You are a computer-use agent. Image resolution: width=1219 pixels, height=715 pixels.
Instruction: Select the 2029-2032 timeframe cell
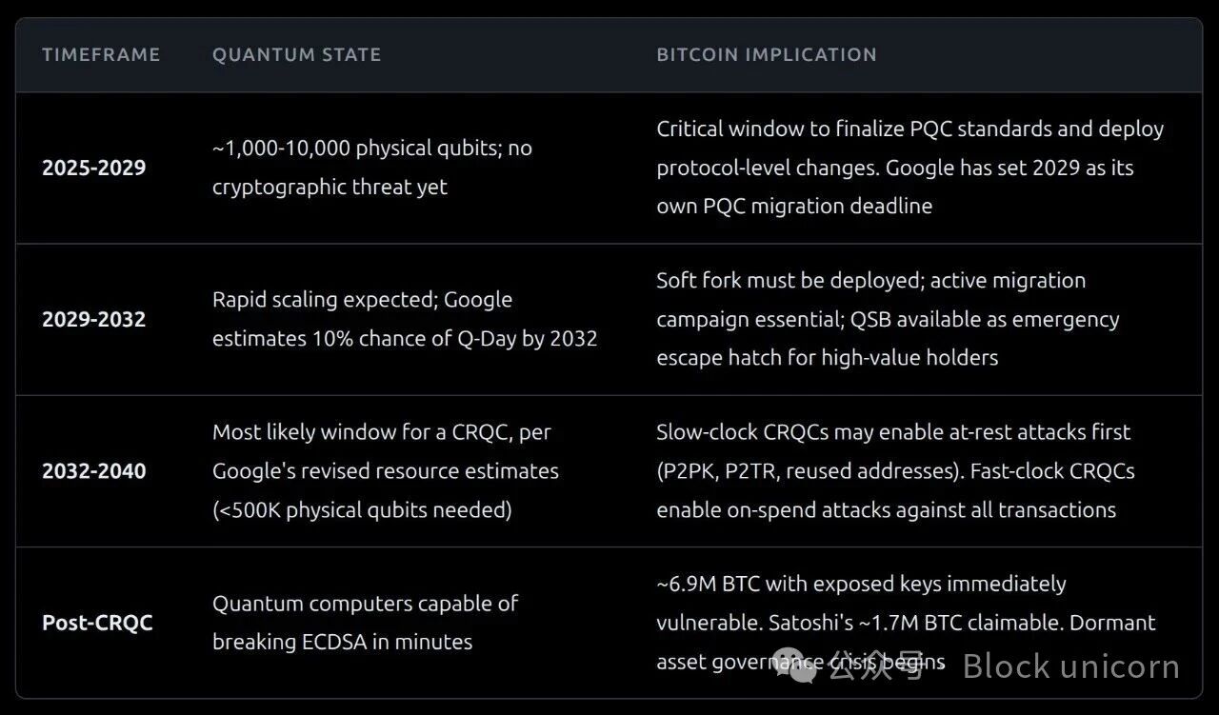(x=94, y=319)
